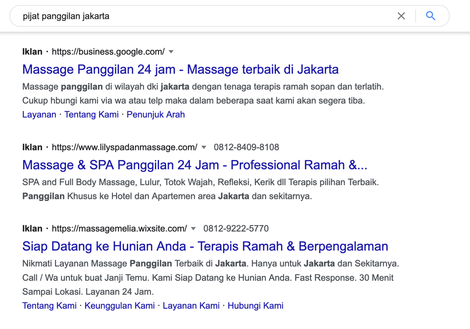Click the Layanan sitelink

pos(39,114)
